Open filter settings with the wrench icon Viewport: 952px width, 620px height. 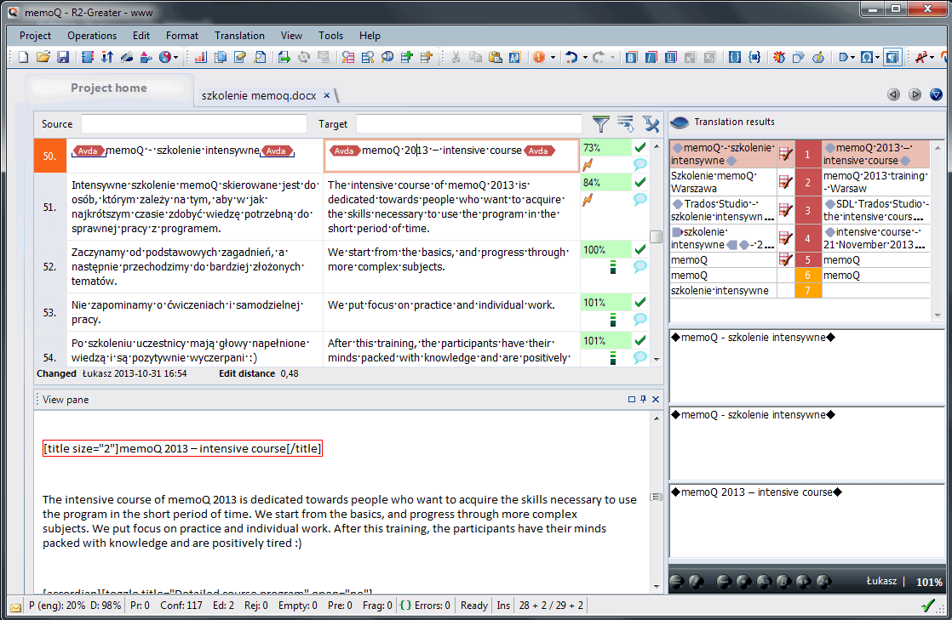click(651, 125)
